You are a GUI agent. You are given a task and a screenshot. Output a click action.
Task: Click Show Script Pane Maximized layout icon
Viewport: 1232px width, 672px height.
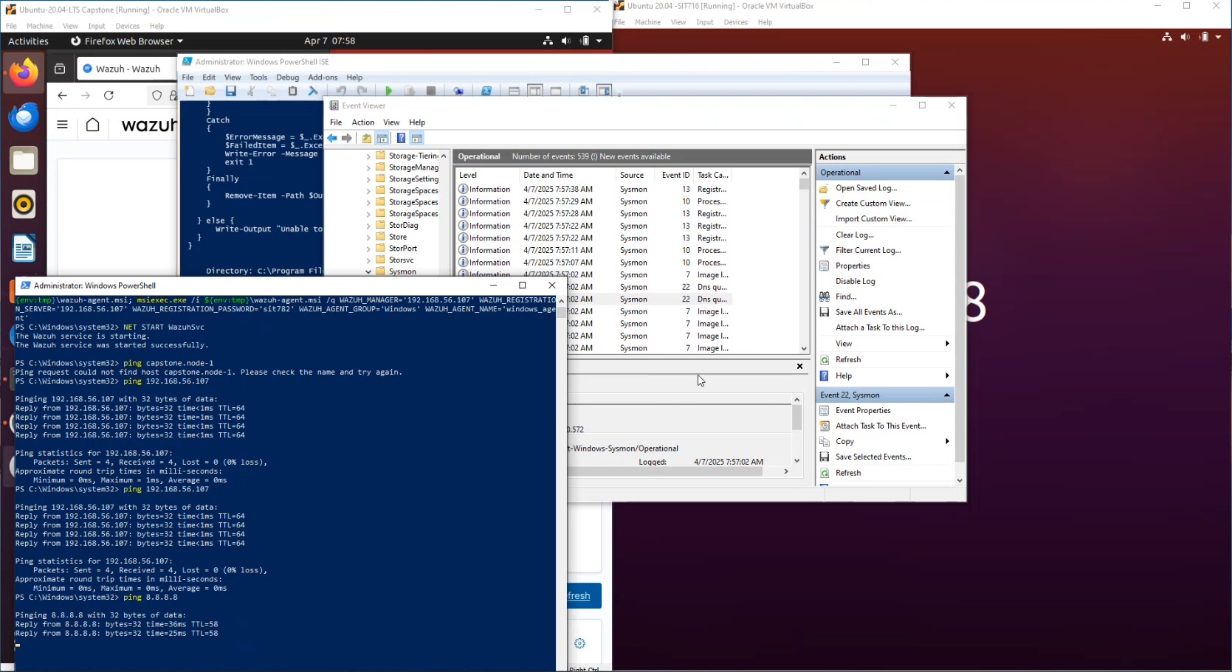[556, 91]
